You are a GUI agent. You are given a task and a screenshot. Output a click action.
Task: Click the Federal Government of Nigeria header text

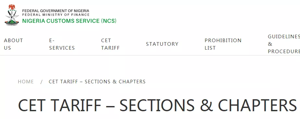(x=56, y=11)
